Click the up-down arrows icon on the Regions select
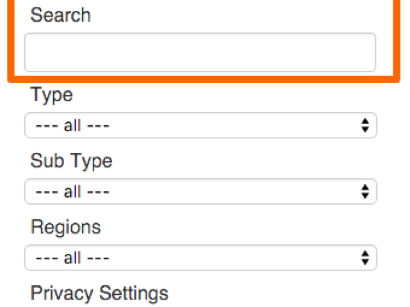410x307 pixels. 365,258
